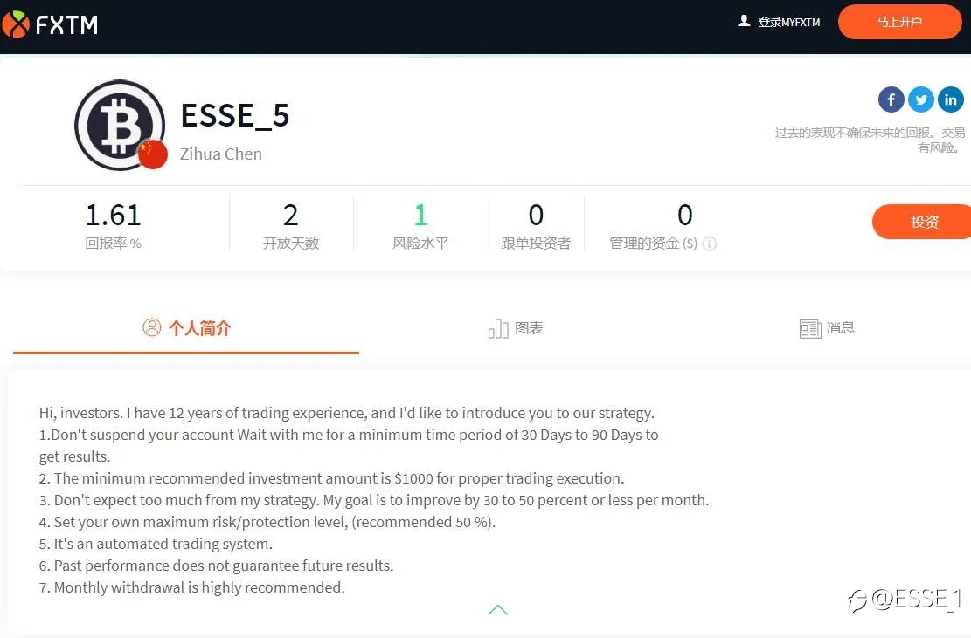Click the ESSE_5 strategy name
Viewport: 971px width, 638px height.
(235, 115)
